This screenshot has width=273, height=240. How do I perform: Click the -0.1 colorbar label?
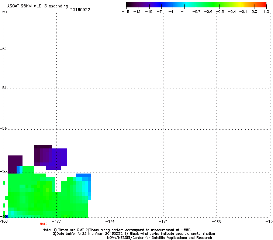pyautogui.click(x=243, y=12)
